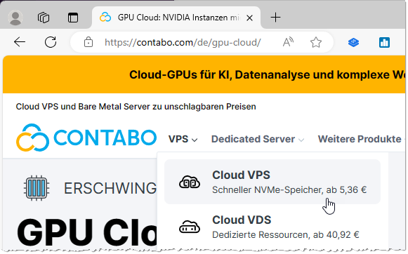Screen dimensions: 408x254
Task: Add page to favorites with star
Action: pyautogui.click(x=316, y=42)
